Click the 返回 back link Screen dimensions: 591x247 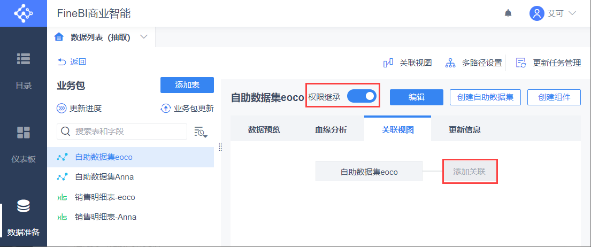click(72, 62)
